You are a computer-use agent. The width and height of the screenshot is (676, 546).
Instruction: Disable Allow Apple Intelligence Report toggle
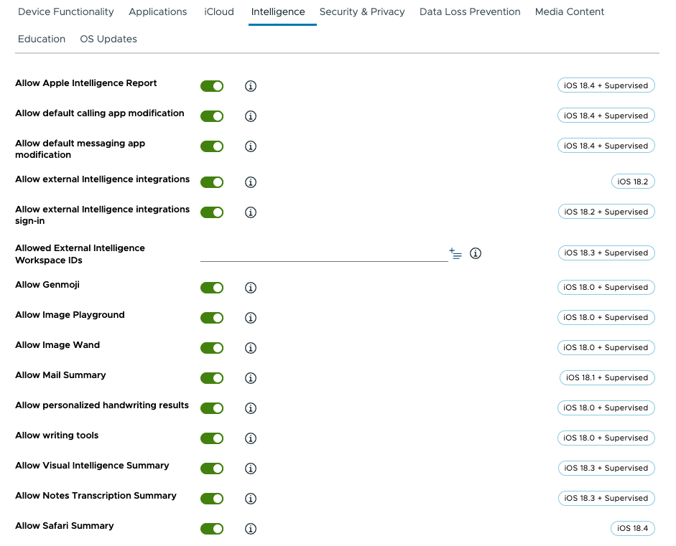[x=212, y=86]
